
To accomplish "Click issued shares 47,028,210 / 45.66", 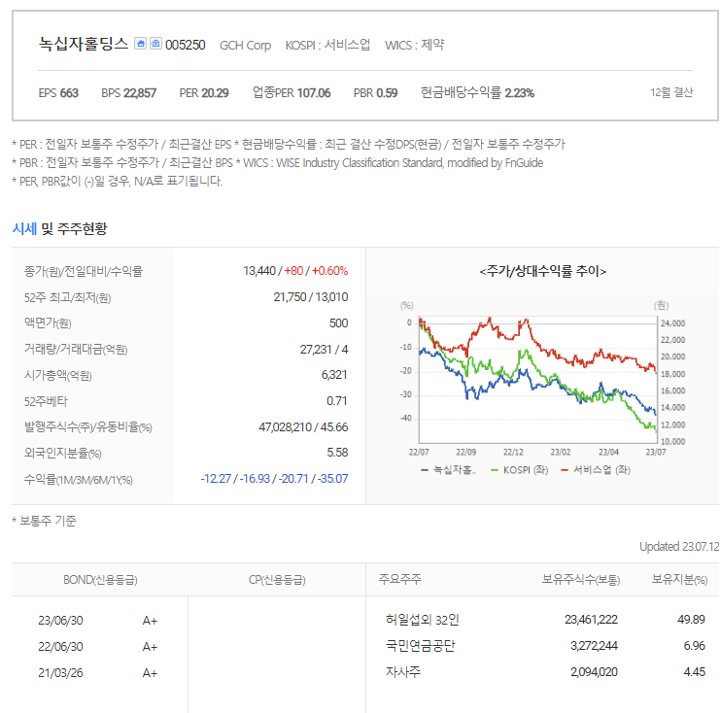I will tap(303, 427).
